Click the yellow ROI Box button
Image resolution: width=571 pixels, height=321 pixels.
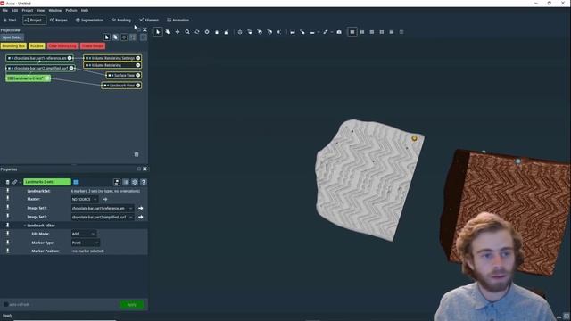click(37, 46)
